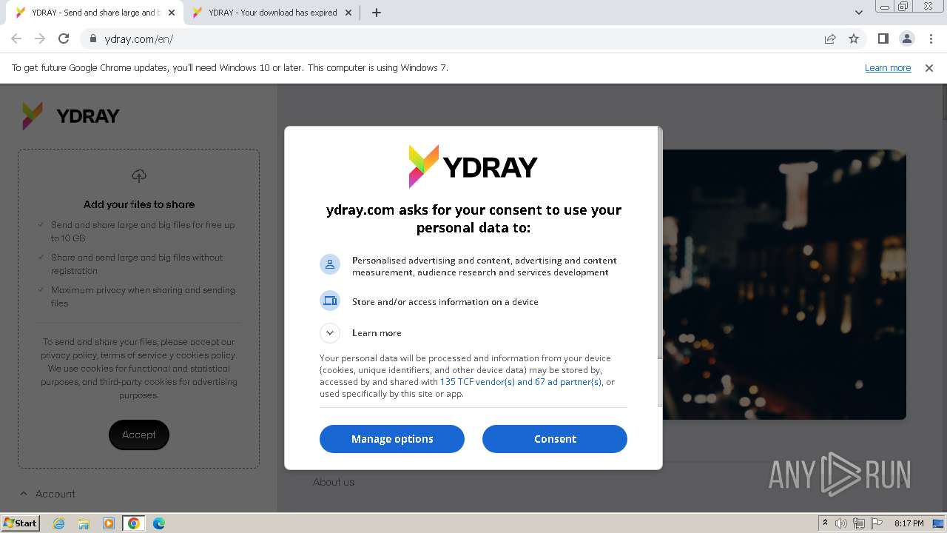Click the clock showing 8:17 PM
Image resolution: width=947 pixels, height=533 pixels.
[x=909, y=523]
